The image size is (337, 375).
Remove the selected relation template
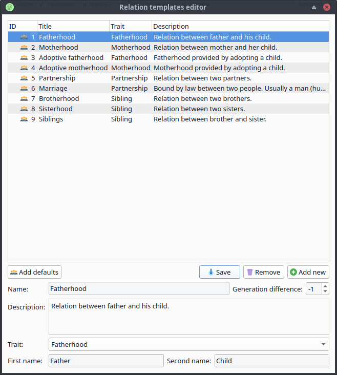(x=263, y=272)
